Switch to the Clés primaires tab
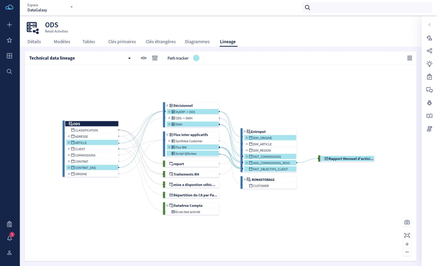Image resolution: width=437 pixels, height=266 pixels. (122, 42)
